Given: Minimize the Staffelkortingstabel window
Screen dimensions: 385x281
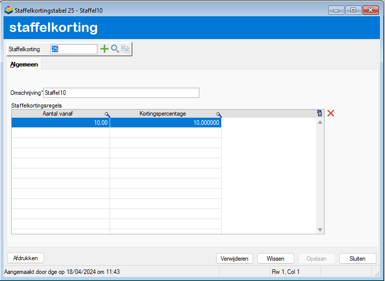Looking at the screenshot, I should (336, 10).
